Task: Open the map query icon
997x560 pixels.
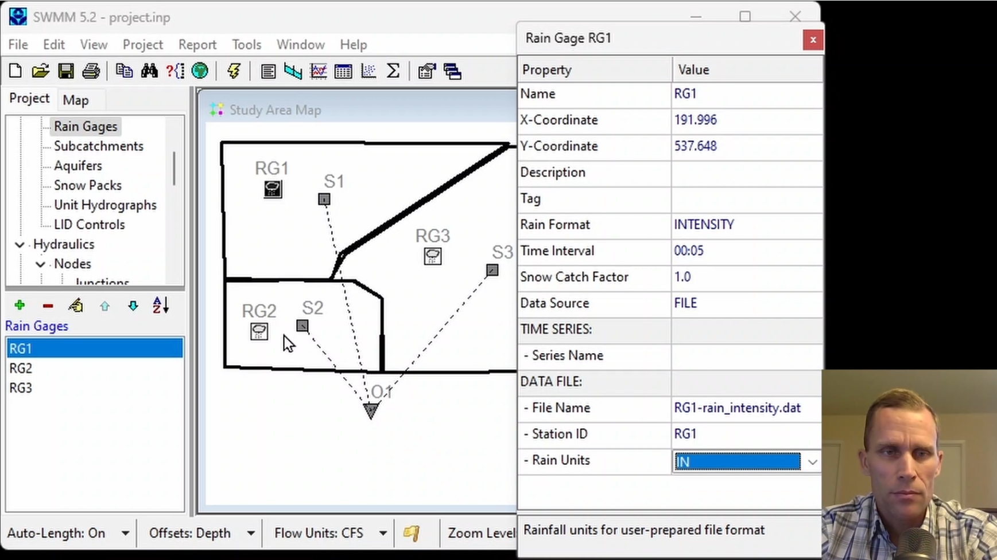Action: coord(175,71)
